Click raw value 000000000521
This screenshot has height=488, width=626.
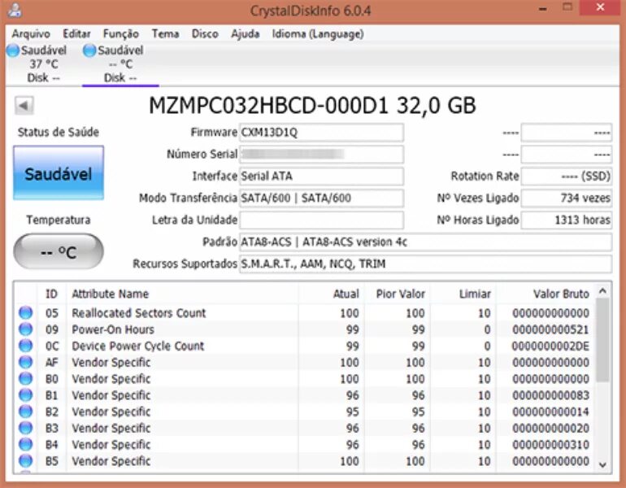550,329
